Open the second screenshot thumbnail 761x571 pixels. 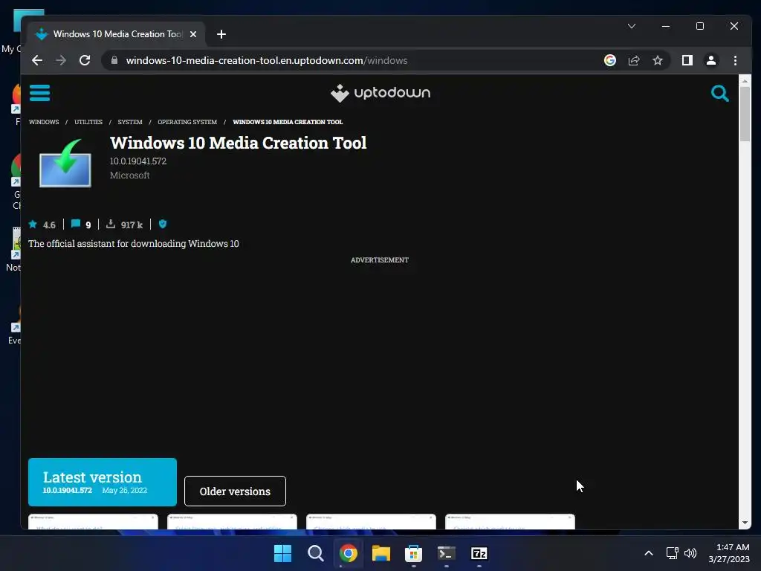tap(232, 521)
